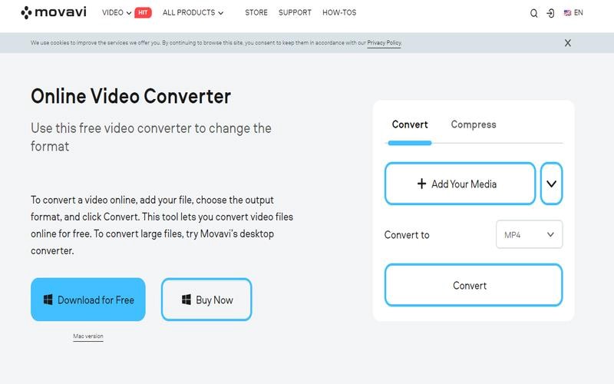Click Download for Free button

pos(88,300)
